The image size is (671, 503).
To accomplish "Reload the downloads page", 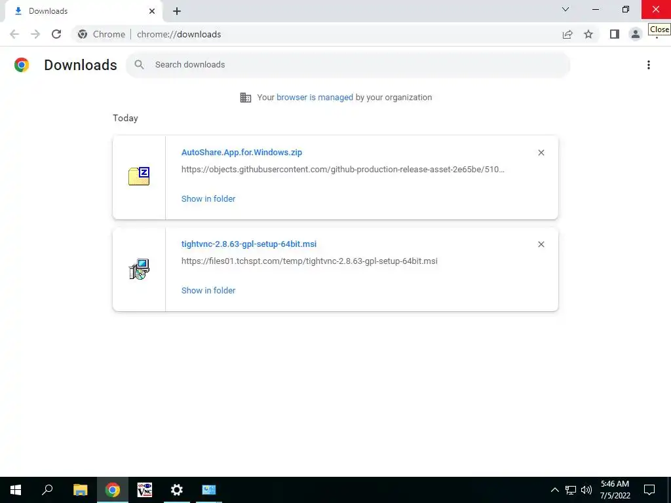I will click(56, 34).
